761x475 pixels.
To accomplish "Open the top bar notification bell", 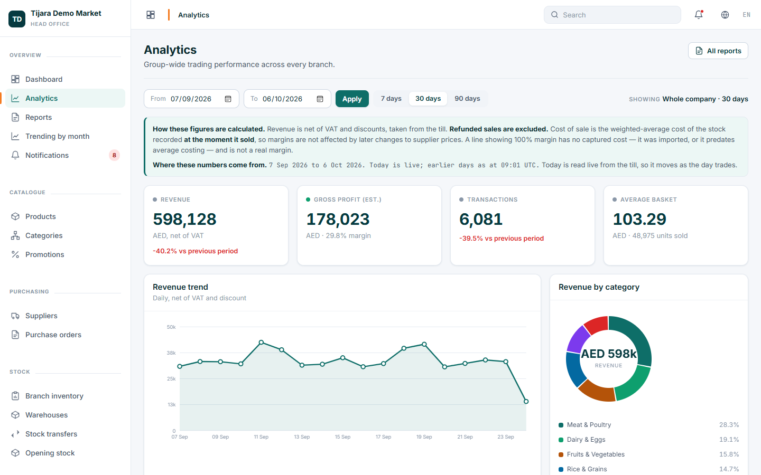I will pos(699,15).
